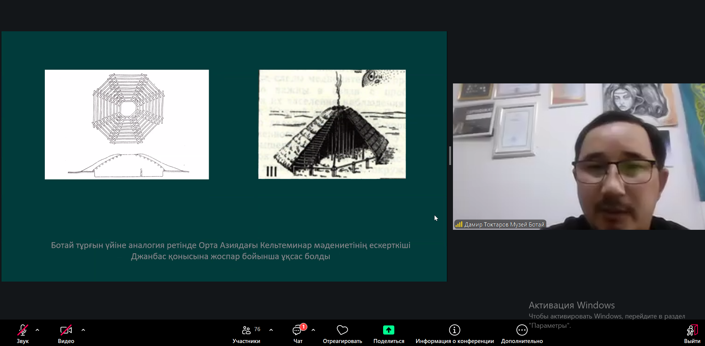Click the red chat notification badge
The height and width of the screenshot is (346, 705).
304,327
